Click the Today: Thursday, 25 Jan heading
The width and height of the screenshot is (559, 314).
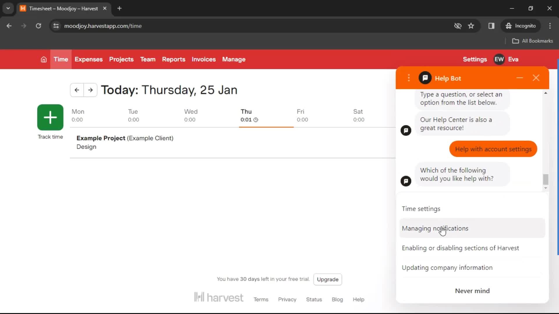tap(169, 90)
